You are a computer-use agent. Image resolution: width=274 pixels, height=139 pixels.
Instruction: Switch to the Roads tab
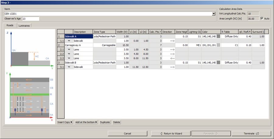[x=10, y=25]
